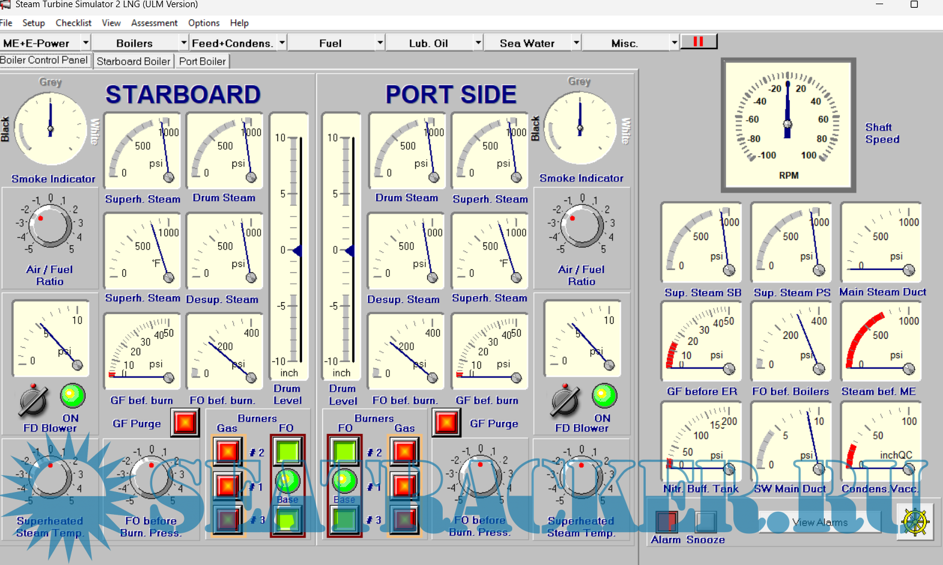
Task: Toggle port side Gas burner #1
Action: 404,485
